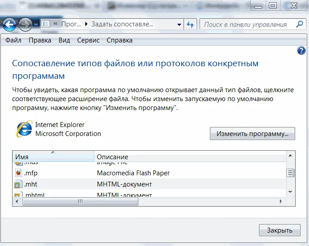Sort the list by the "Описание" column header

pyautogui.click(x=113, y=157)
